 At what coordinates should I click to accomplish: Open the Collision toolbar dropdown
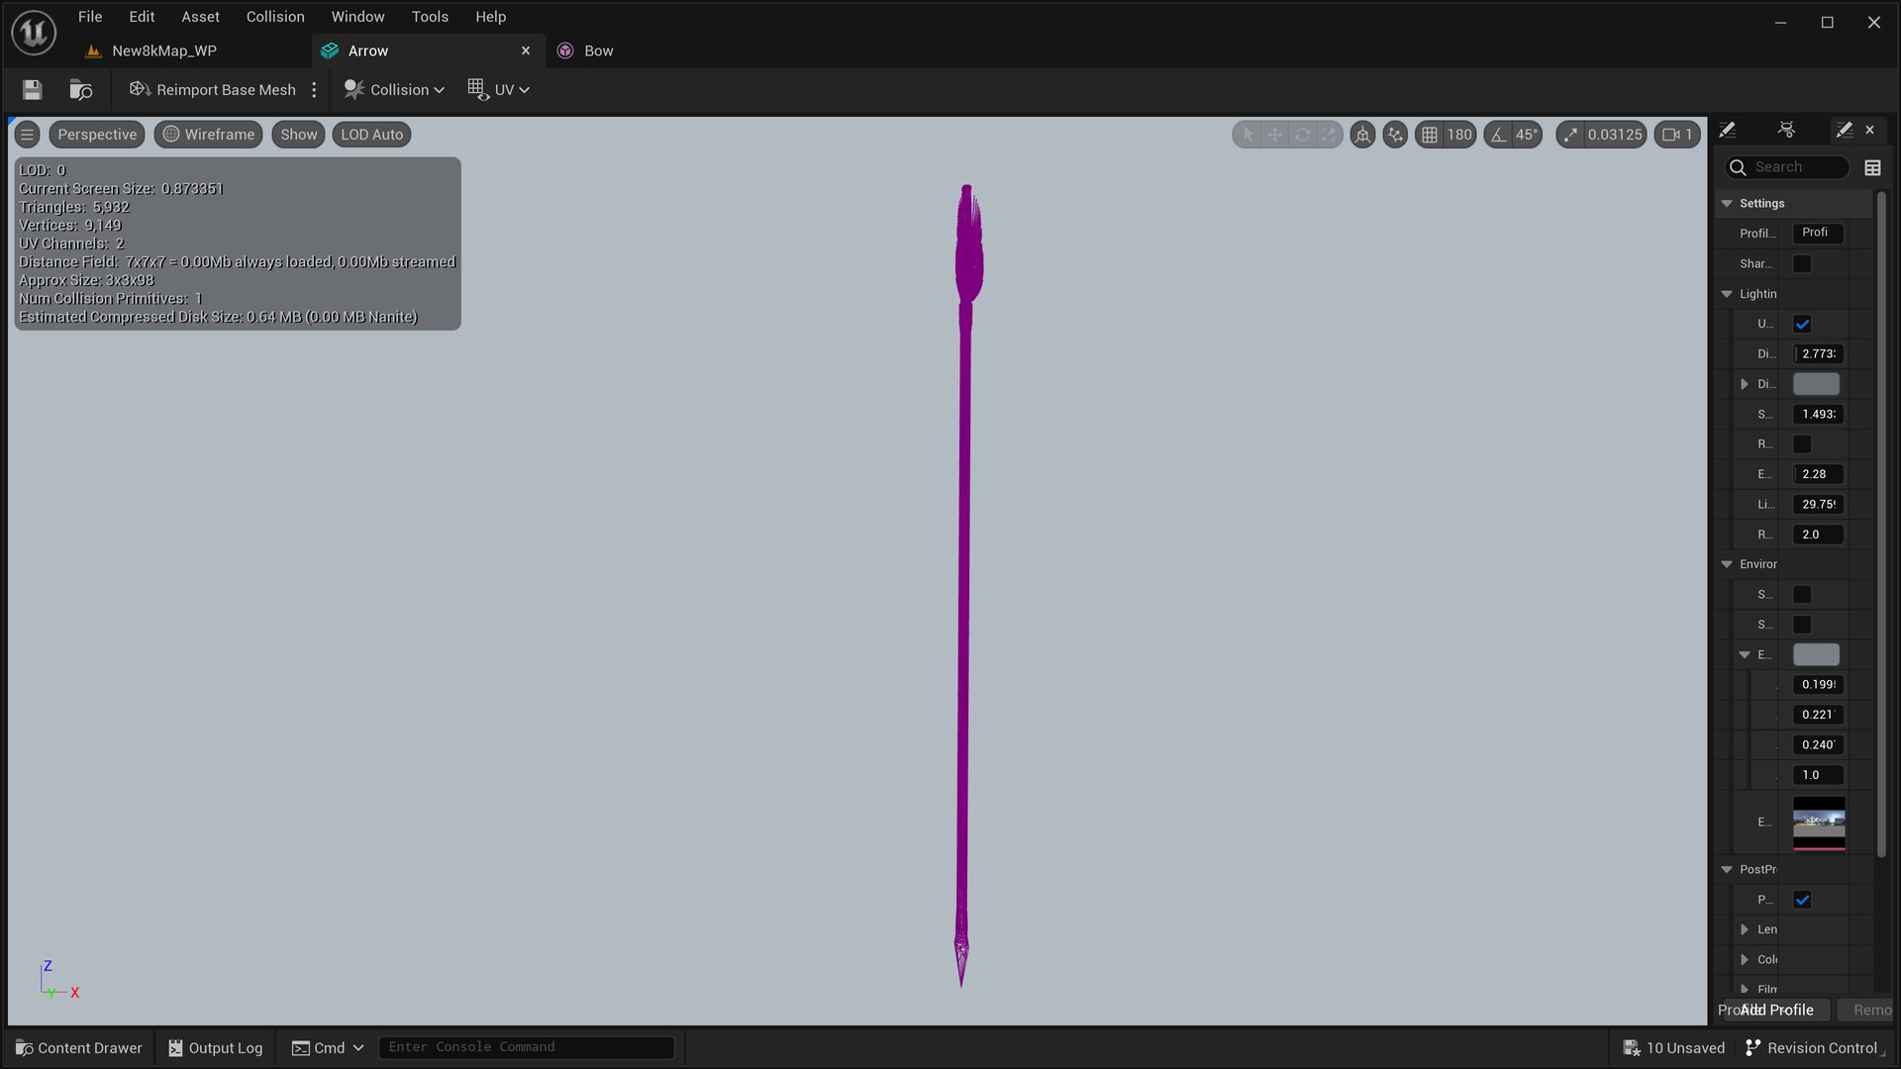point(394,90)
